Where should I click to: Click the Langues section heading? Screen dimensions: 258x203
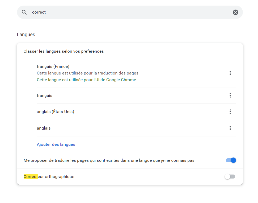[26, 35]
